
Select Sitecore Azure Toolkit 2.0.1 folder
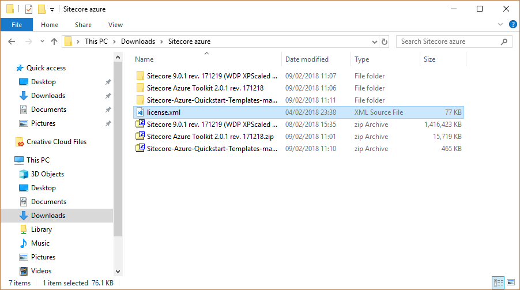click(205, 88)
